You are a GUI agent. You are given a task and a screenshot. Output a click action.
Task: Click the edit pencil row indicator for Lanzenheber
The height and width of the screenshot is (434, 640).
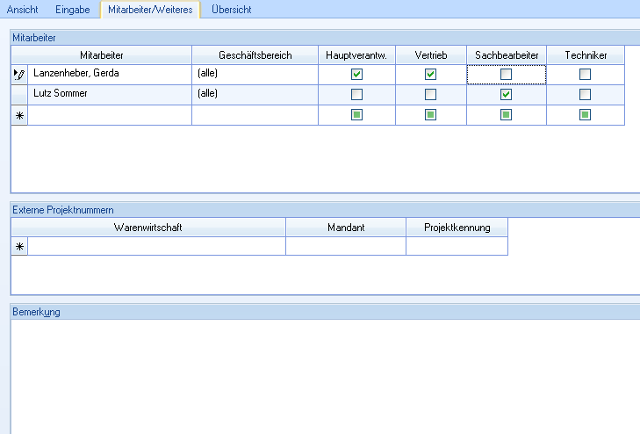tap(19, 75)
